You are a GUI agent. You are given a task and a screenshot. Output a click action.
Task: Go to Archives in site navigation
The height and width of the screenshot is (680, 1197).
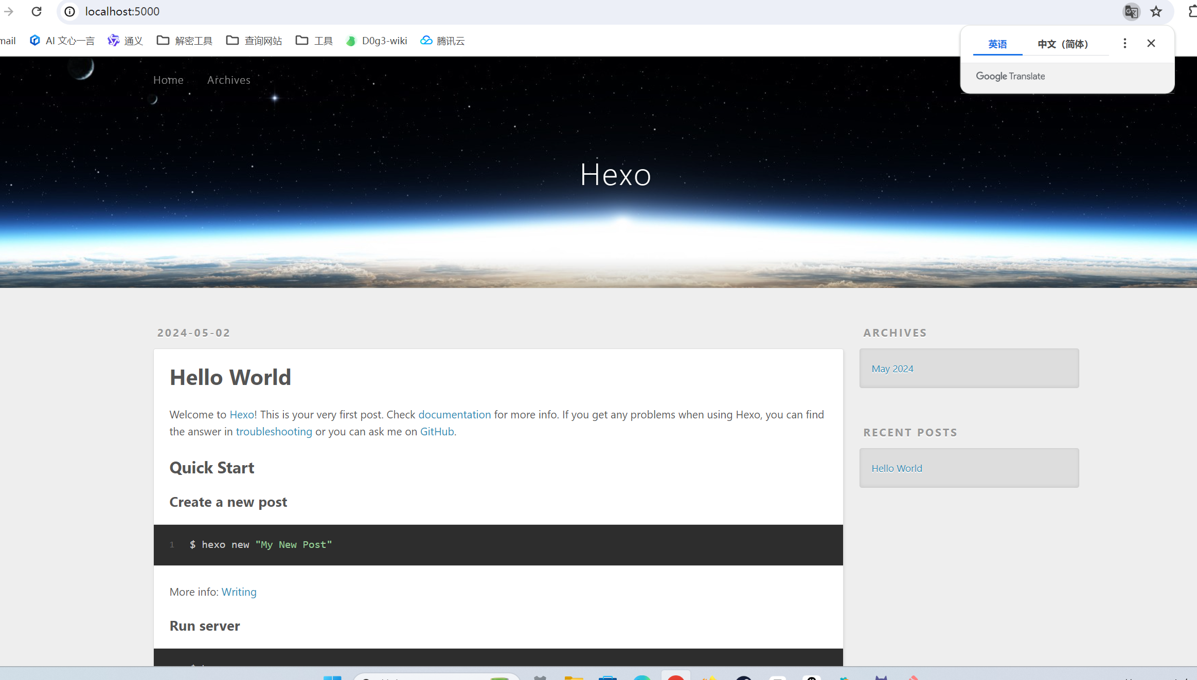228,80
